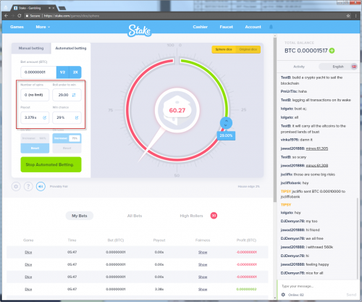Click the 29.00% dial slider handle
Viewport: 362px width, 302px height.
(x=226, y=123)
